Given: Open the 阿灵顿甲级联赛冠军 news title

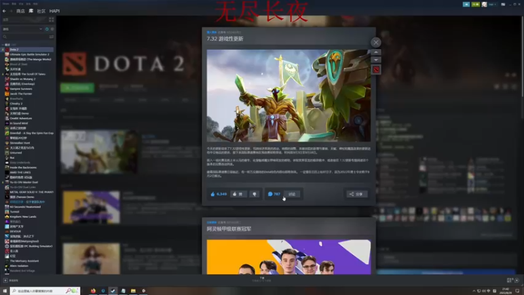Looking at the screenshot, I should [x=229, y=229].
